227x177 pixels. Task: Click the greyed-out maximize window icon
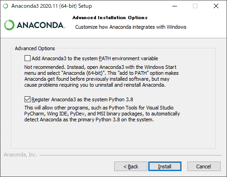(x=195, y=6)
